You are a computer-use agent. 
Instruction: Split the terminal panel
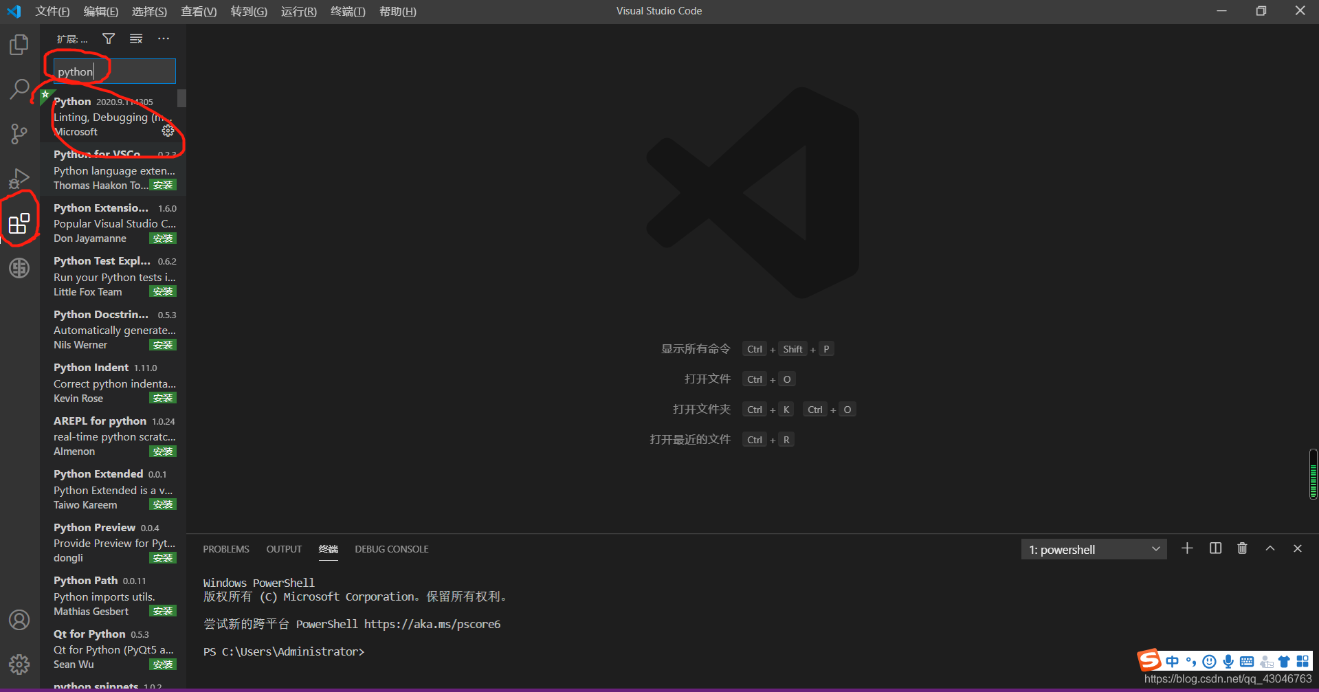pos(1215,548)
